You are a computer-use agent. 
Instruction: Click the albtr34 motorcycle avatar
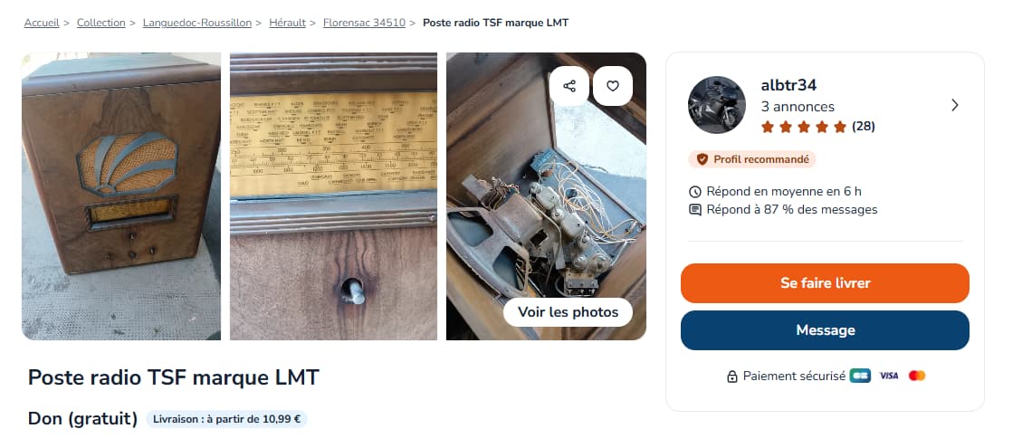[x=717, y=105]
